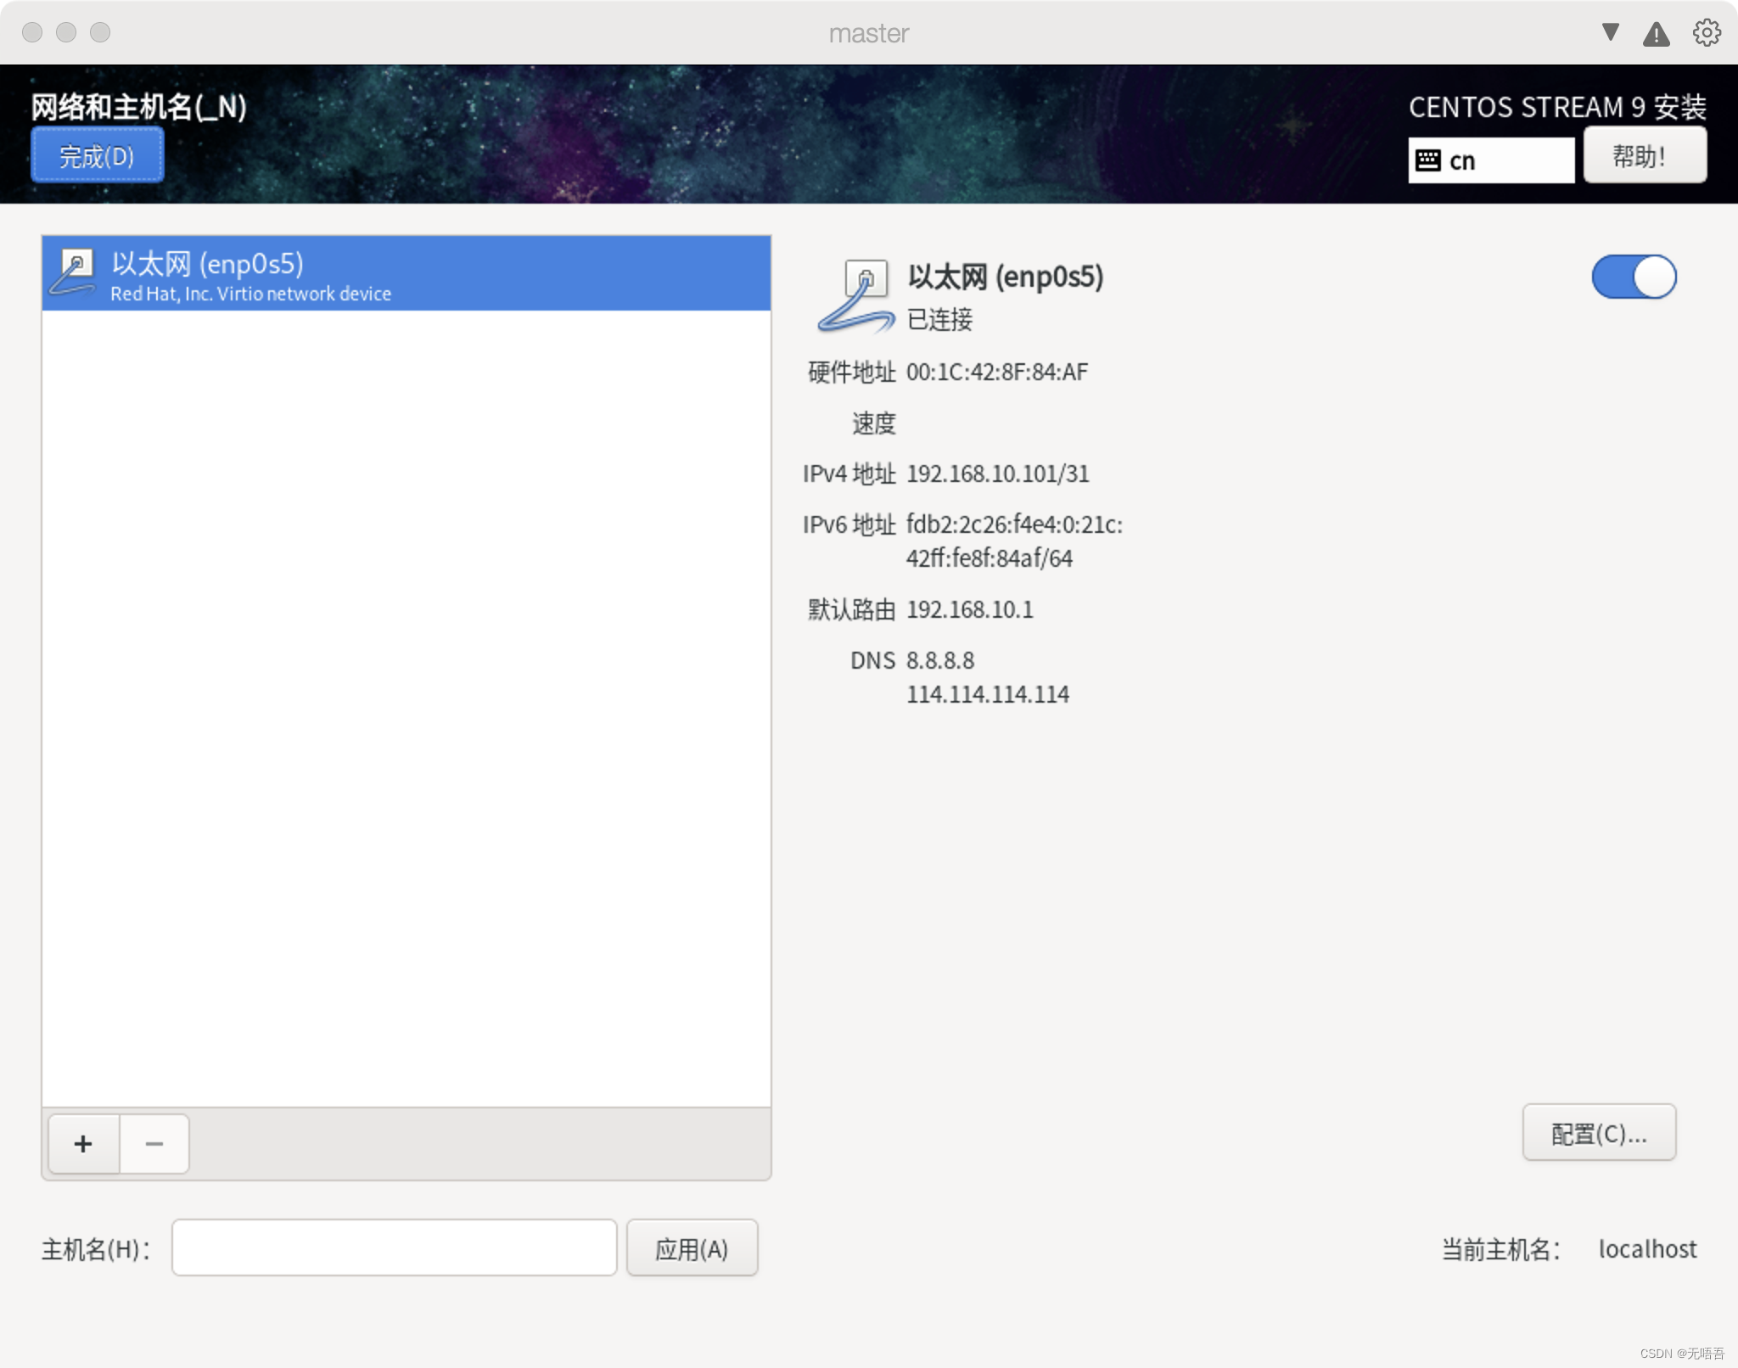Open the 配置(C)... configure dialog

[x=1598, y=1134]
